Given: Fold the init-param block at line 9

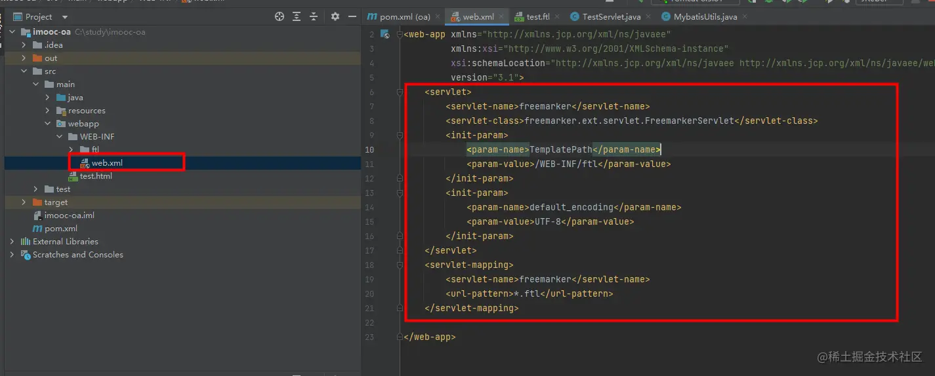Looking at the screenshot, I should [x=400, y=136].
